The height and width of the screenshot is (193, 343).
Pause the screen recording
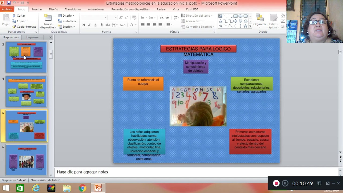click(285, 183)
